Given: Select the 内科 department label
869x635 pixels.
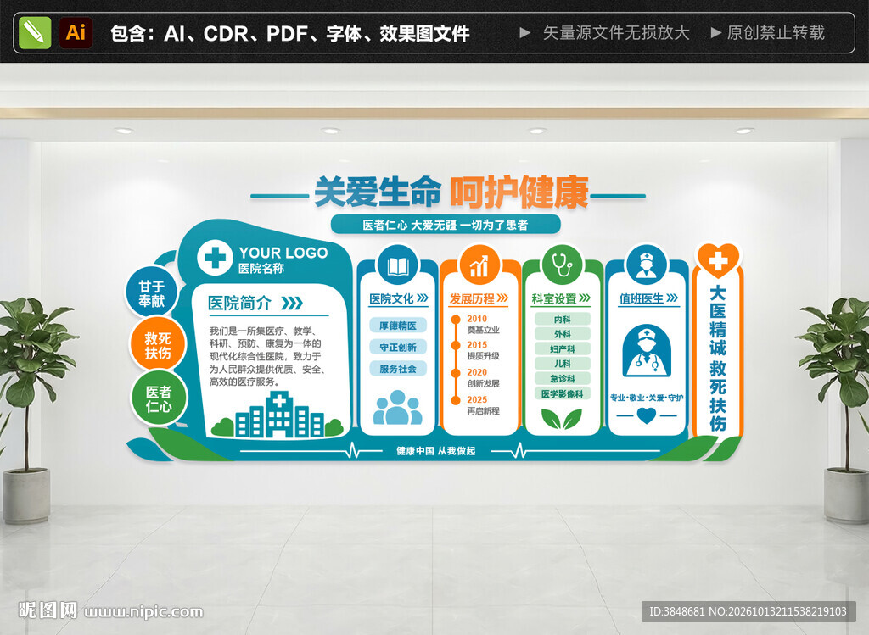Looking at the screenshot, I should (x=563, y=320).
